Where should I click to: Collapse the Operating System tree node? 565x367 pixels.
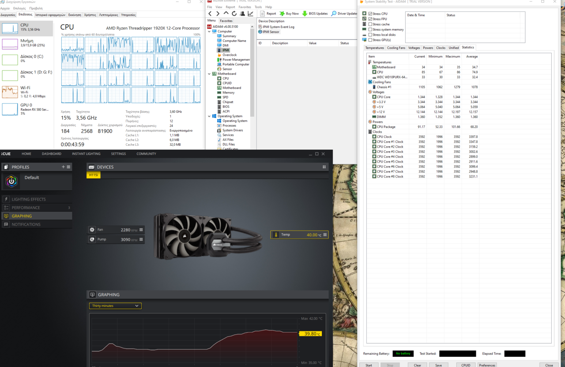point(209,116)
